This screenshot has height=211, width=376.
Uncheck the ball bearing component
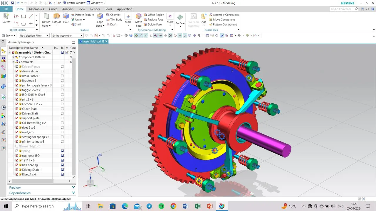tap(17, 165)
